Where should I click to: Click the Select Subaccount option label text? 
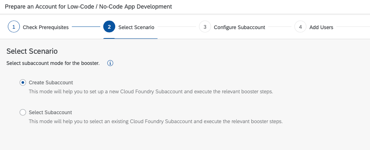tap(51, 113)
